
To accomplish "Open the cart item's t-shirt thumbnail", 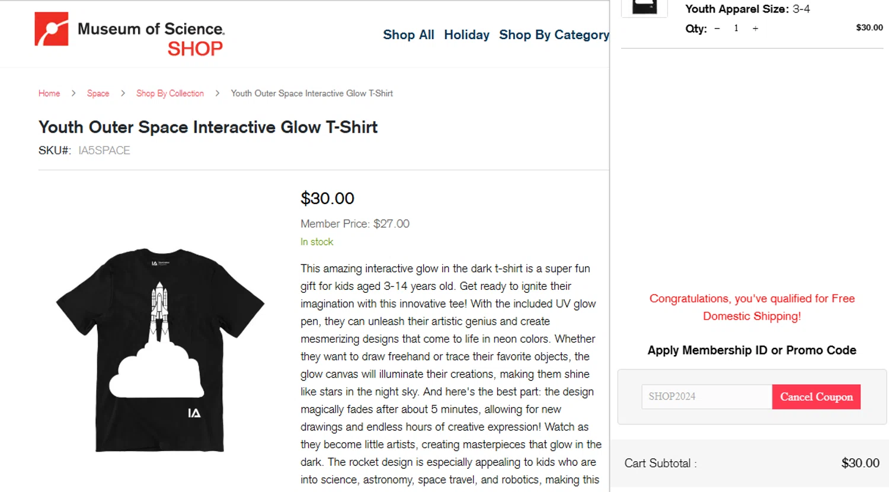I will click(644, 7).
